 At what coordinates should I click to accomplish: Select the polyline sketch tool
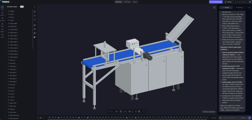pos(35,20)
